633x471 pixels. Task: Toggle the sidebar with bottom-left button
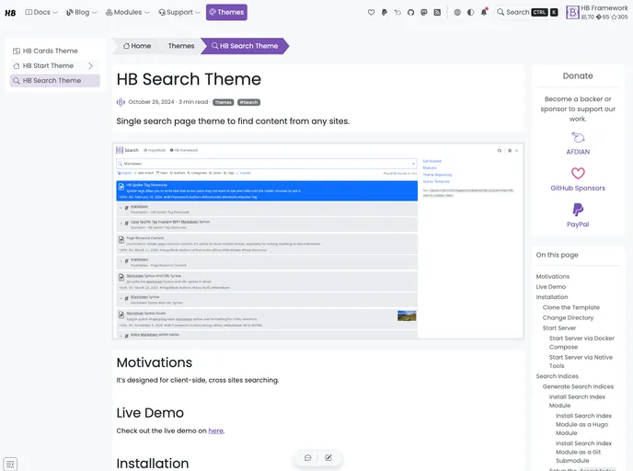(x=10, y=464)
